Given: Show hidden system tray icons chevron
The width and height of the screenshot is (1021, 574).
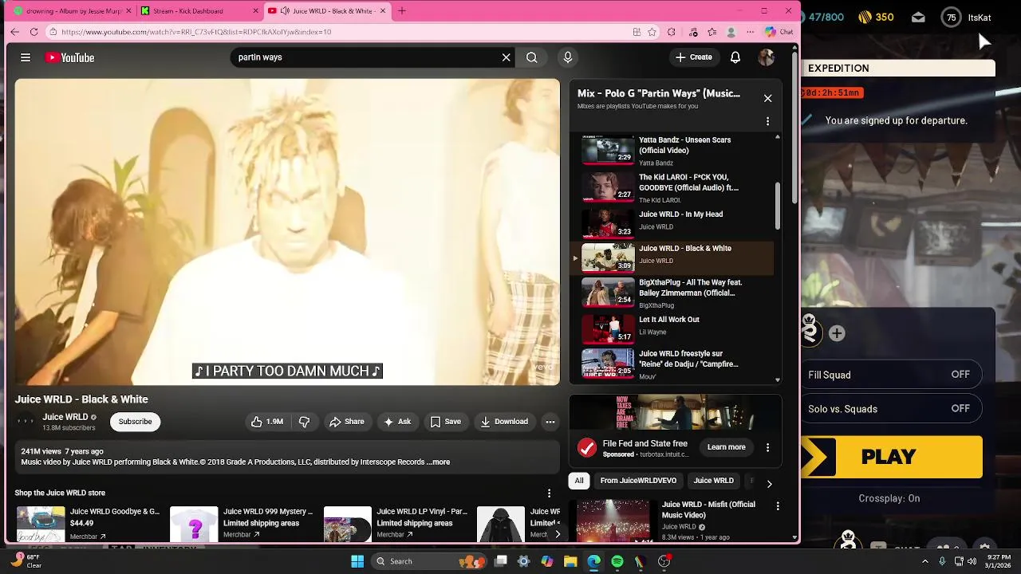Looking at the screenshot, I should click(x=925, y=561).
